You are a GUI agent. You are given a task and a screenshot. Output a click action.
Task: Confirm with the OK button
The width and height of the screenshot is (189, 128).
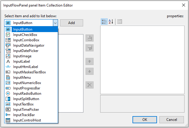tap(145, 120)
